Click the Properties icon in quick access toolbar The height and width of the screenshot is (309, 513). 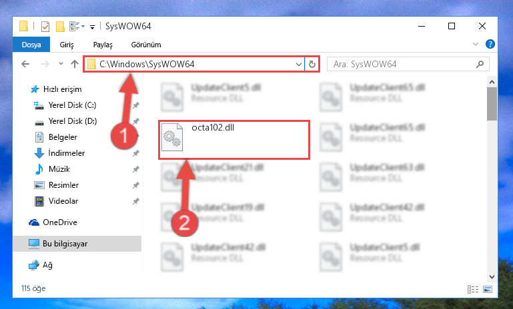click(45, 27)
